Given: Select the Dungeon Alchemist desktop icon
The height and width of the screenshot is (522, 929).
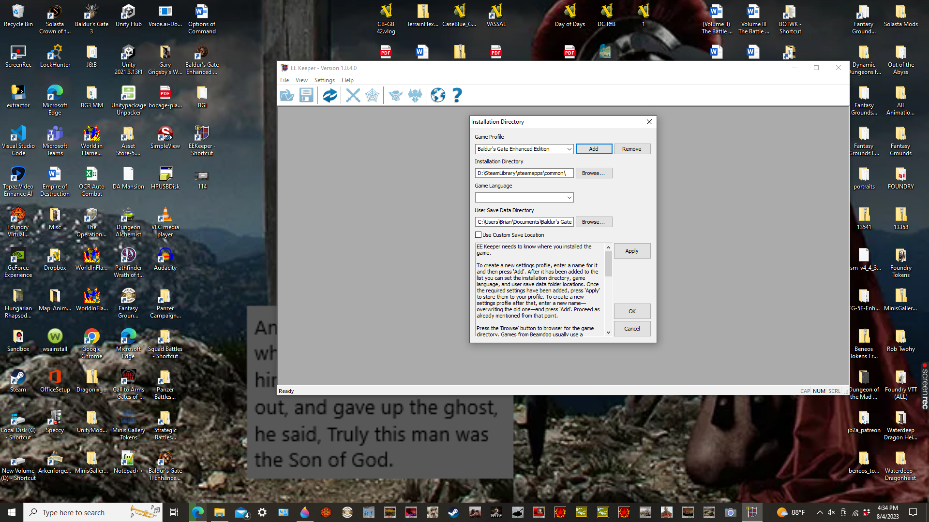Looking at the screenshot, I should click(128, 222).
